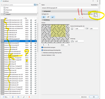Select Verband CBM-Grosser Fischgrat-DF row
This screenshot has height=99, width=105.
(19, 87)
